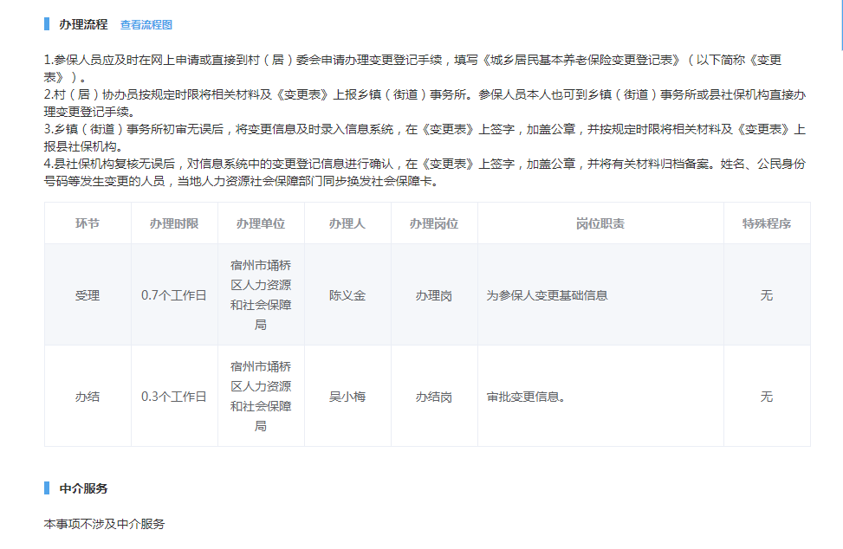The image size is (843, 549).
Task: Click the 受理 row stage cell
Action: [x=88, y=295]
